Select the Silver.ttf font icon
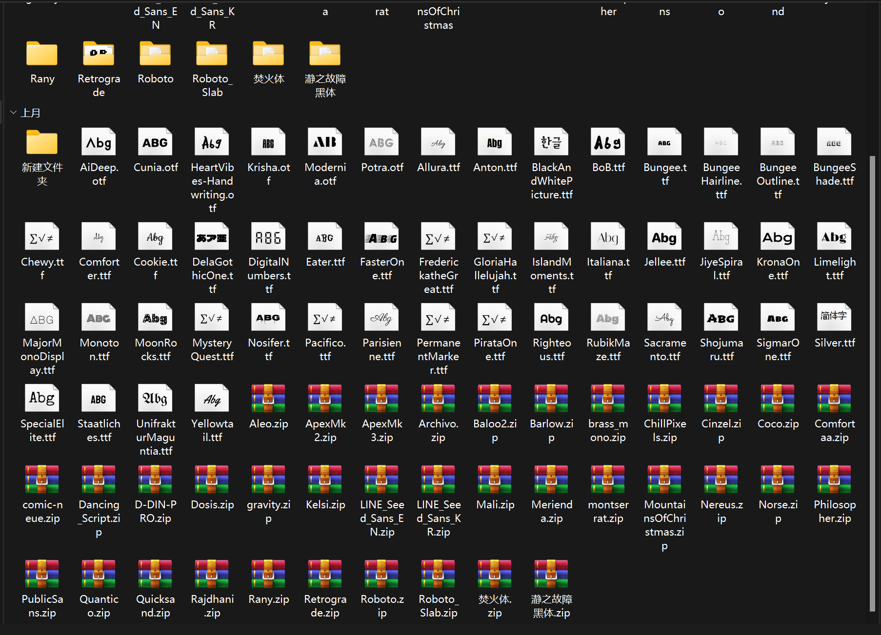 click(x=834, y=318)
